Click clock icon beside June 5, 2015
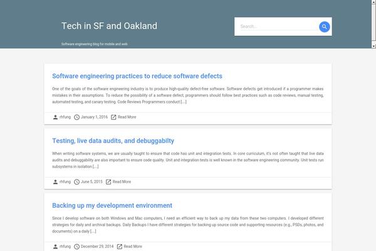Viewport: 376px width, 251px height. point(76,181)
